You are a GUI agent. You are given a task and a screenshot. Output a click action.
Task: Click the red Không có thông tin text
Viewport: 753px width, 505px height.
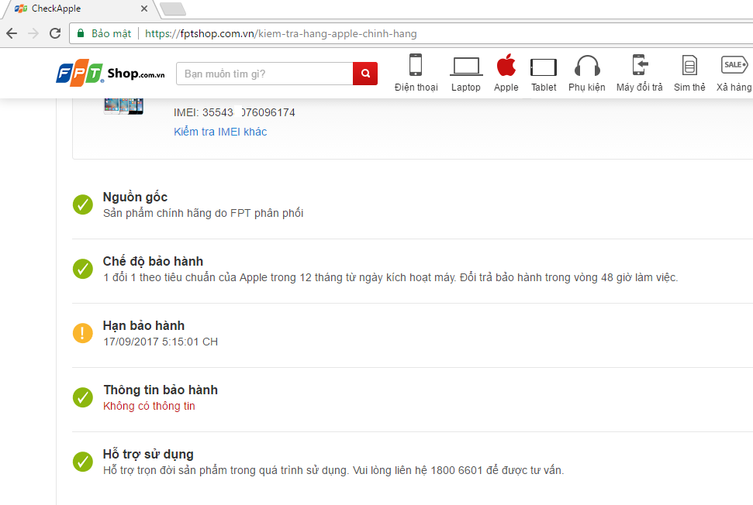(x=150, y=406)
